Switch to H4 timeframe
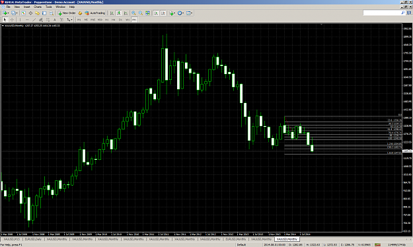 click(x=114, y=20)
